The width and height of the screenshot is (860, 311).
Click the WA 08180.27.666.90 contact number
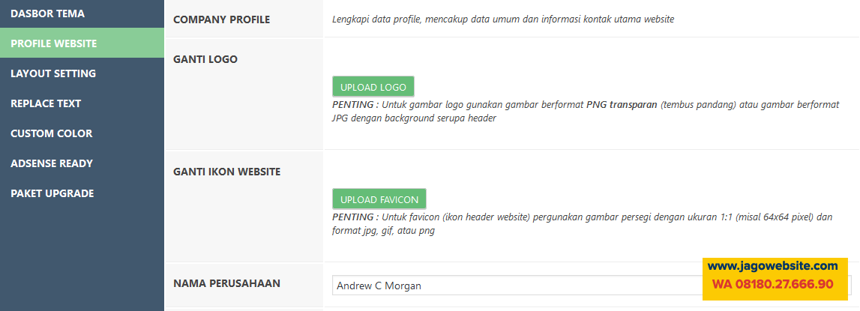point(772,285)
